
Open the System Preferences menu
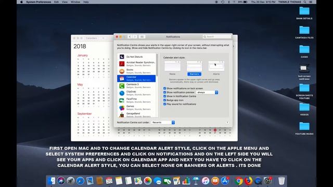(39, 2)
